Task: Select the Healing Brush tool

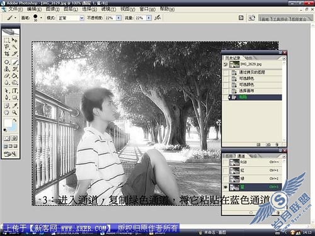Action: click(7, 62)
